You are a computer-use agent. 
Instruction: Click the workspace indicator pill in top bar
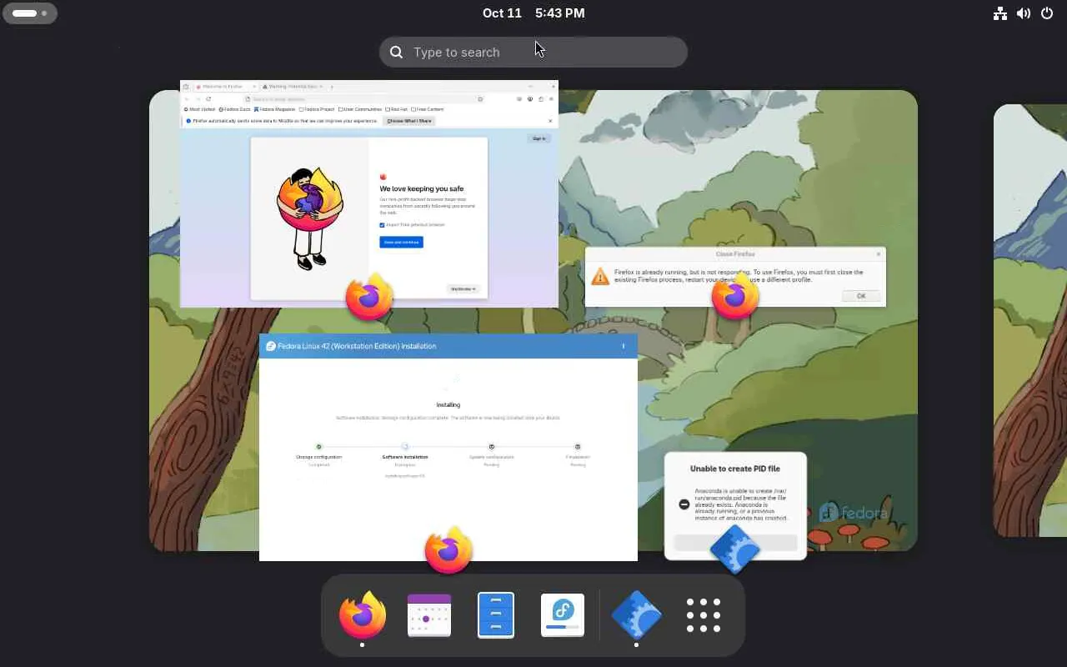tap(30, 13)
